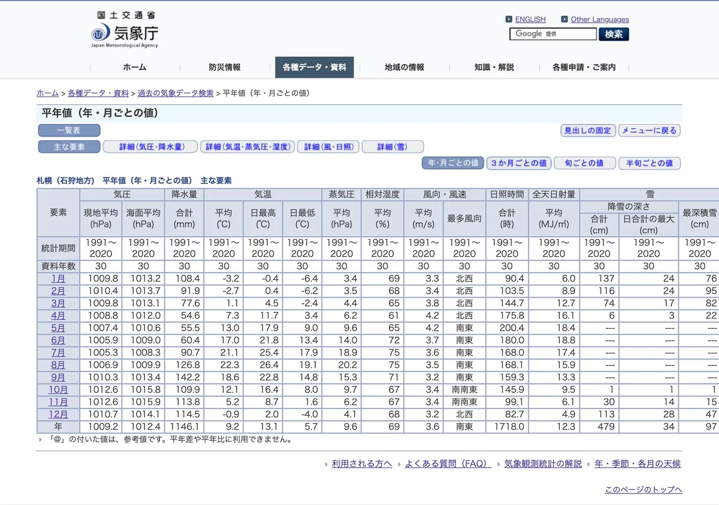Select the 詳細(雪) tab

coord(393,147)
